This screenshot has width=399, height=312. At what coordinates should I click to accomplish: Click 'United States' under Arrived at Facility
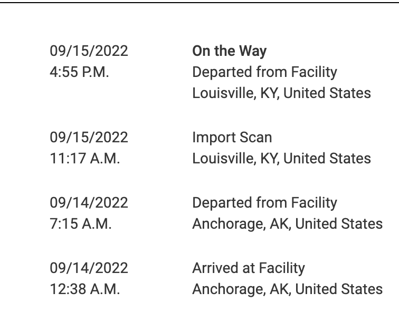(x=339, y=289)
